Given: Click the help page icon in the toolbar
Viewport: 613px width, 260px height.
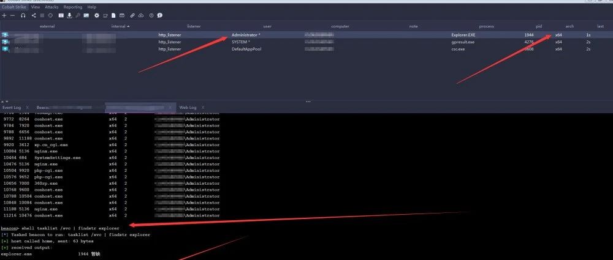Looking at the screenshot, I should pos(151,16).
